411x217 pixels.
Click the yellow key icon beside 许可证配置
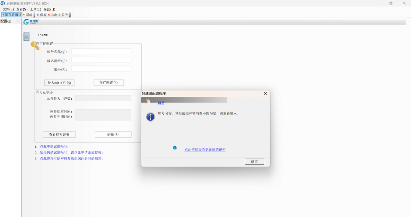point(35,46)
